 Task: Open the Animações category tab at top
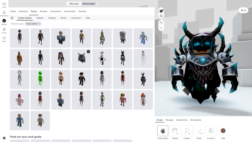[70, 11]
